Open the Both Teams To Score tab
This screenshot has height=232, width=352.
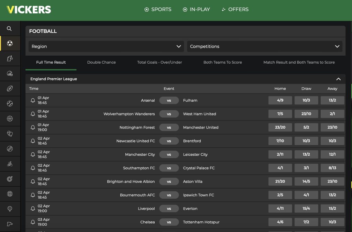222,62
